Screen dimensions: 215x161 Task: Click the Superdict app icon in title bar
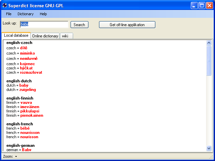click(5, 5)
